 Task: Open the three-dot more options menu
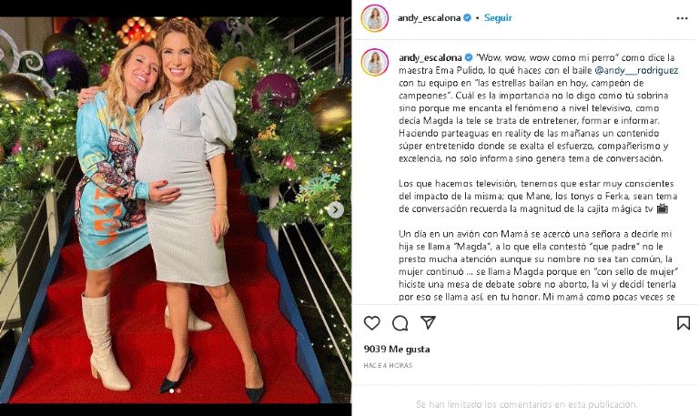[682, 18]
